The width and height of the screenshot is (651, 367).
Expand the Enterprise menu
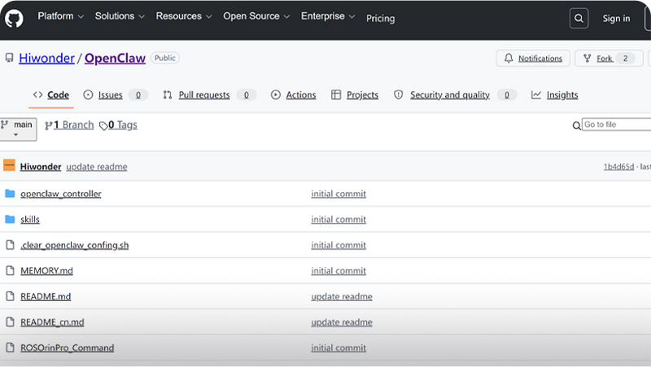[328, 16]
